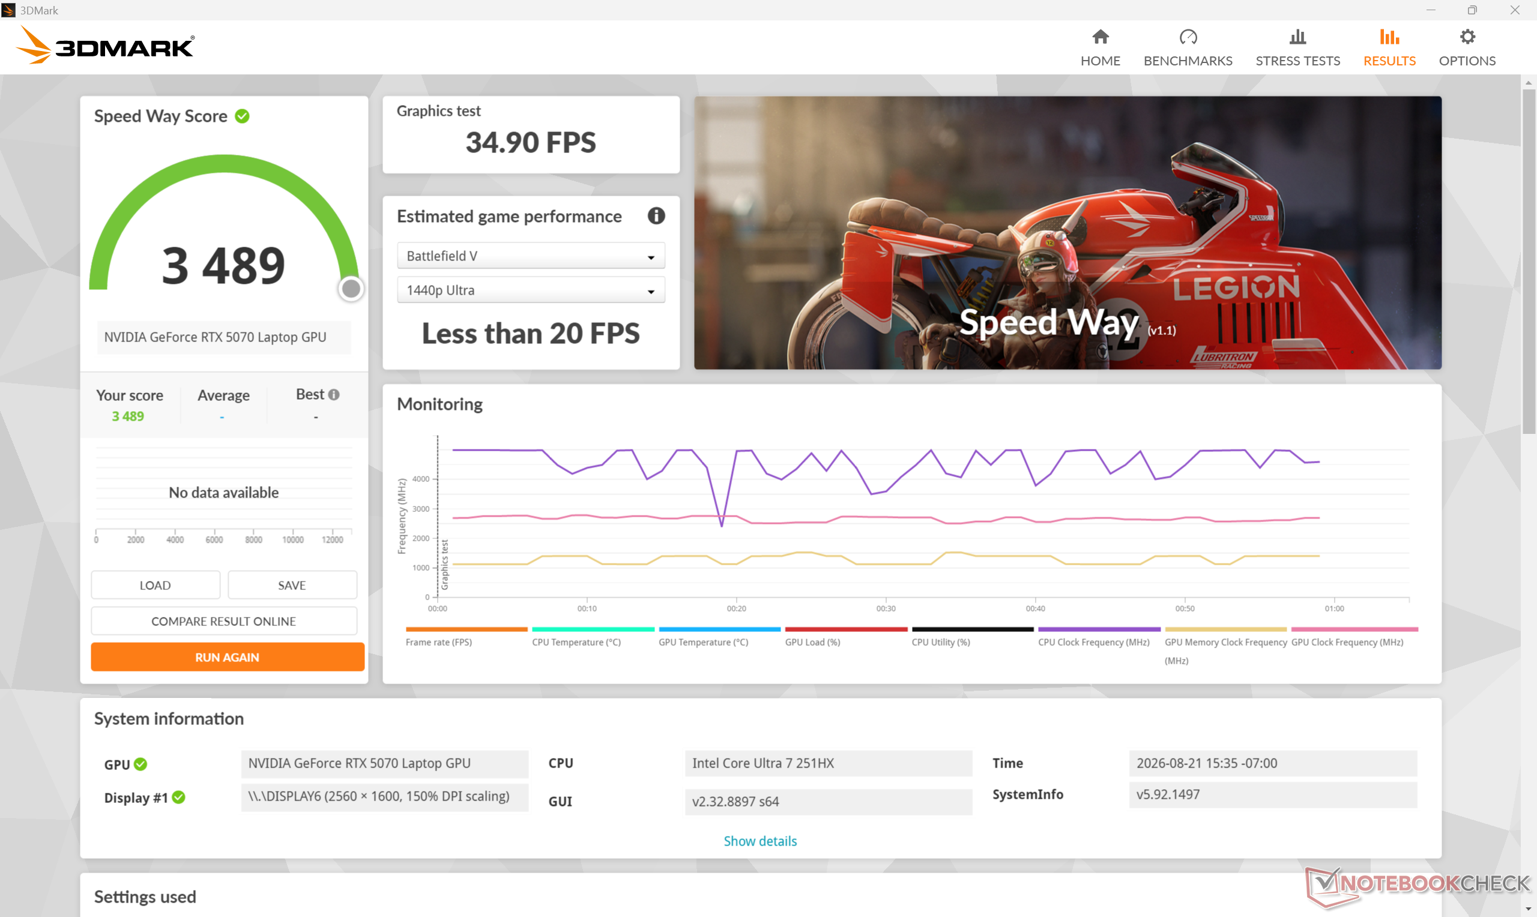Click COMPARE RESULT ONLINE button
1537x917 pixels.
click(x=224, y=621)
